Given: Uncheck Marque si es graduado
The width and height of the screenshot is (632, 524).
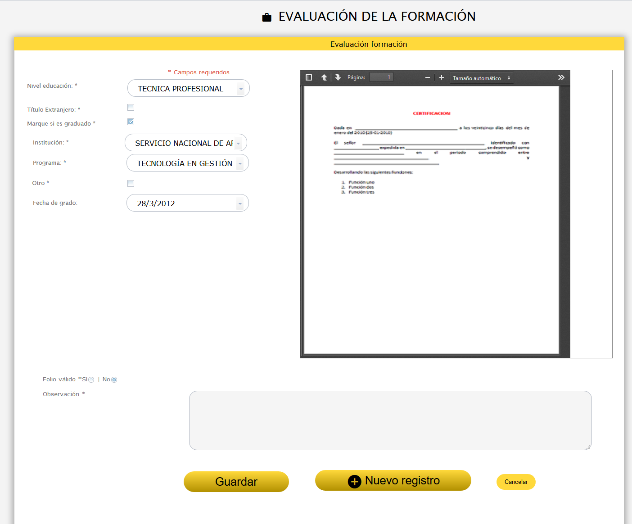Looking at the screenshot, I should (x=131, y=122).
